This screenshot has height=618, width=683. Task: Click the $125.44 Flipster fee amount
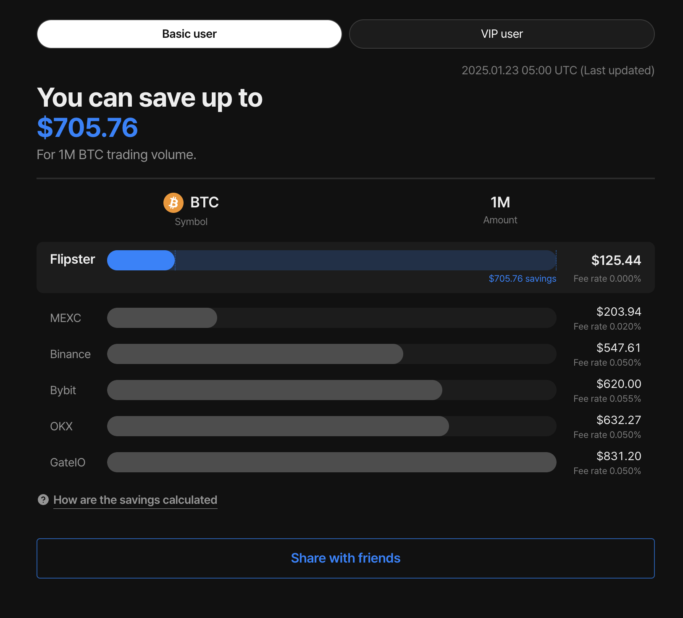coord(616,260)
